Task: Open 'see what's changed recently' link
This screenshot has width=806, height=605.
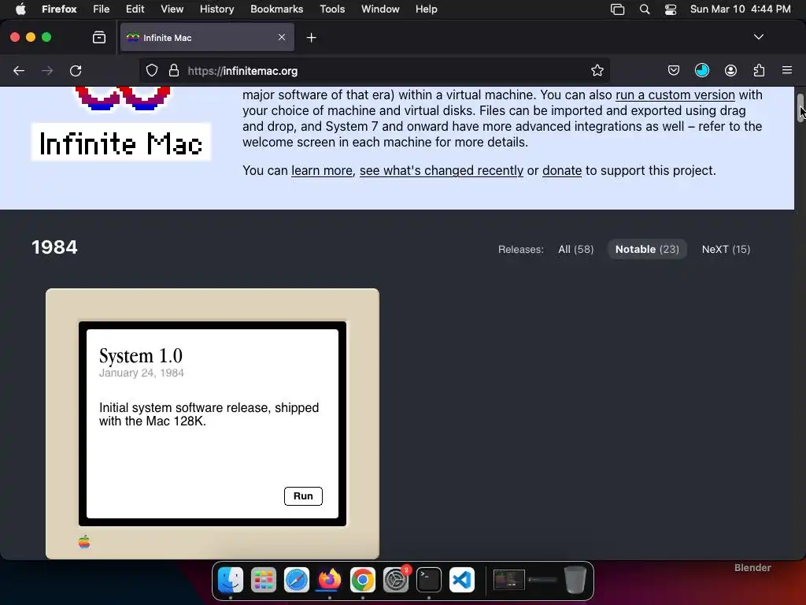Action: coord(441,170)
